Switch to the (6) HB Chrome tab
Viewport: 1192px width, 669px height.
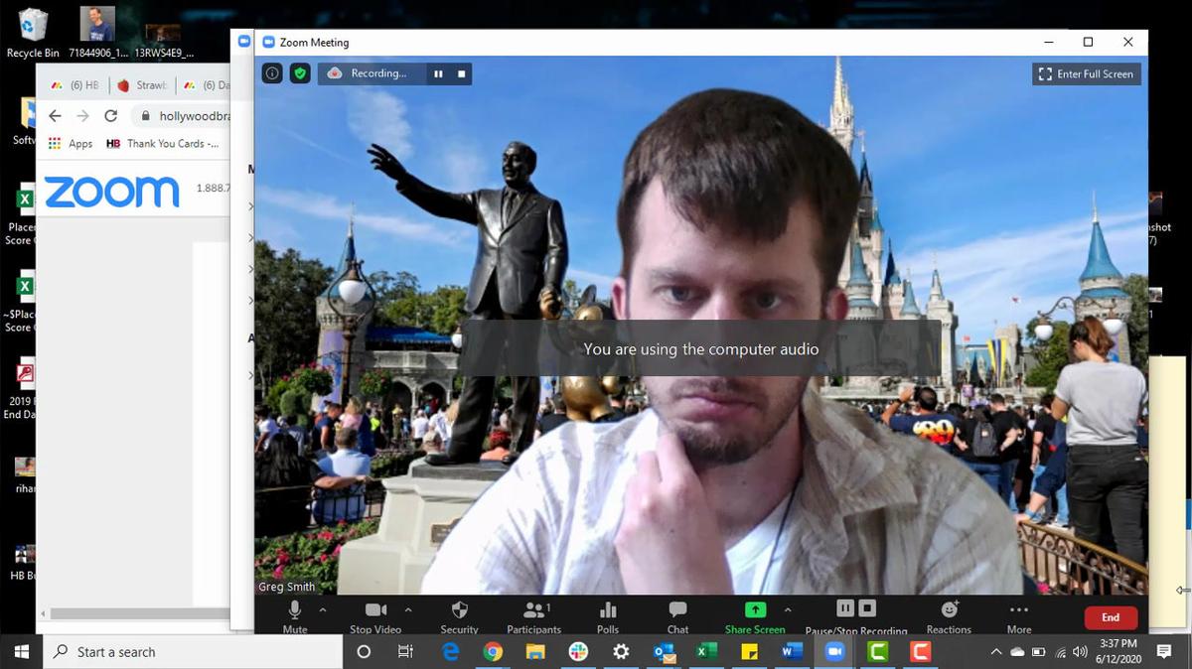(75, 85)
